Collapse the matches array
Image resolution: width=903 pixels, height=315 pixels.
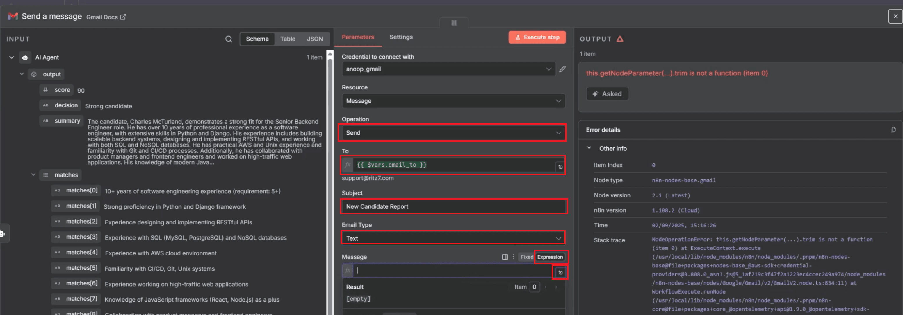tap(33, 174)
